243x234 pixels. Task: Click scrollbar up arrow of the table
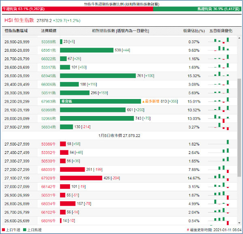pyautogui.click(x=239, y=38)
